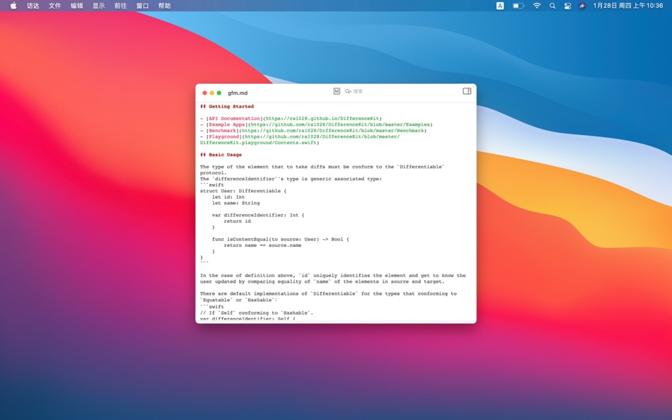The image size is (672, 420).
Task: Click the 'return id' line
Action: click(237, 221)
